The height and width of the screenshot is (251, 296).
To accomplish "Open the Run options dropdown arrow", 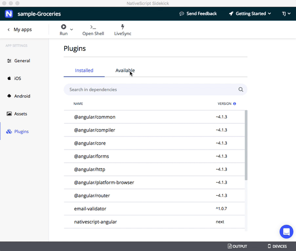I will coord(71,30).
